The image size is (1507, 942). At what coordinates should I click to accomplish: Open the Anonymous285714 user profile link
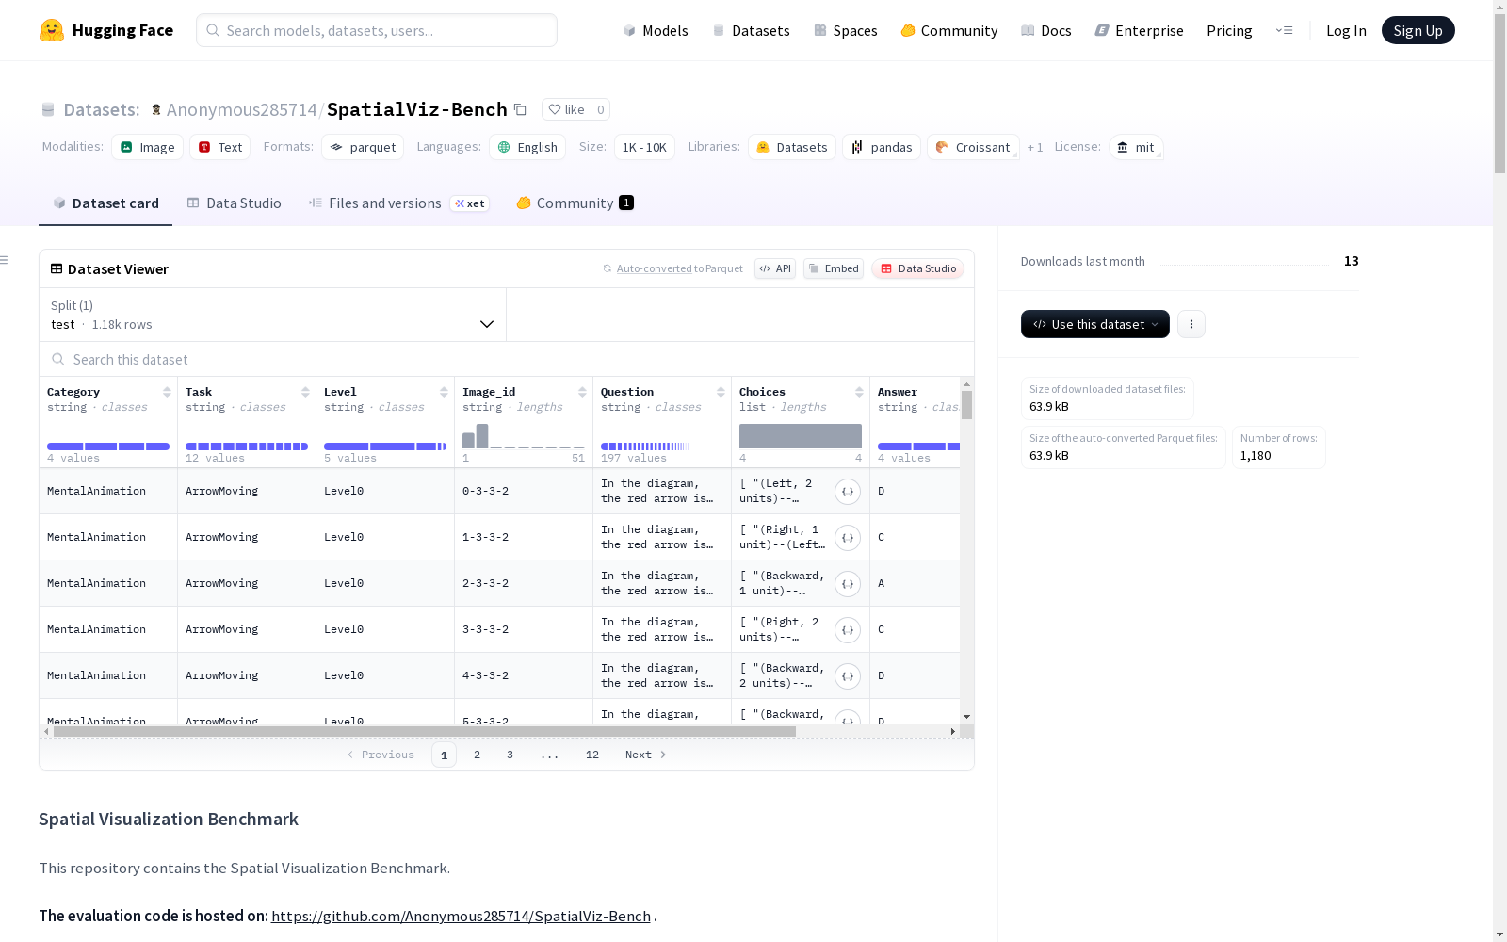[241, 109]
